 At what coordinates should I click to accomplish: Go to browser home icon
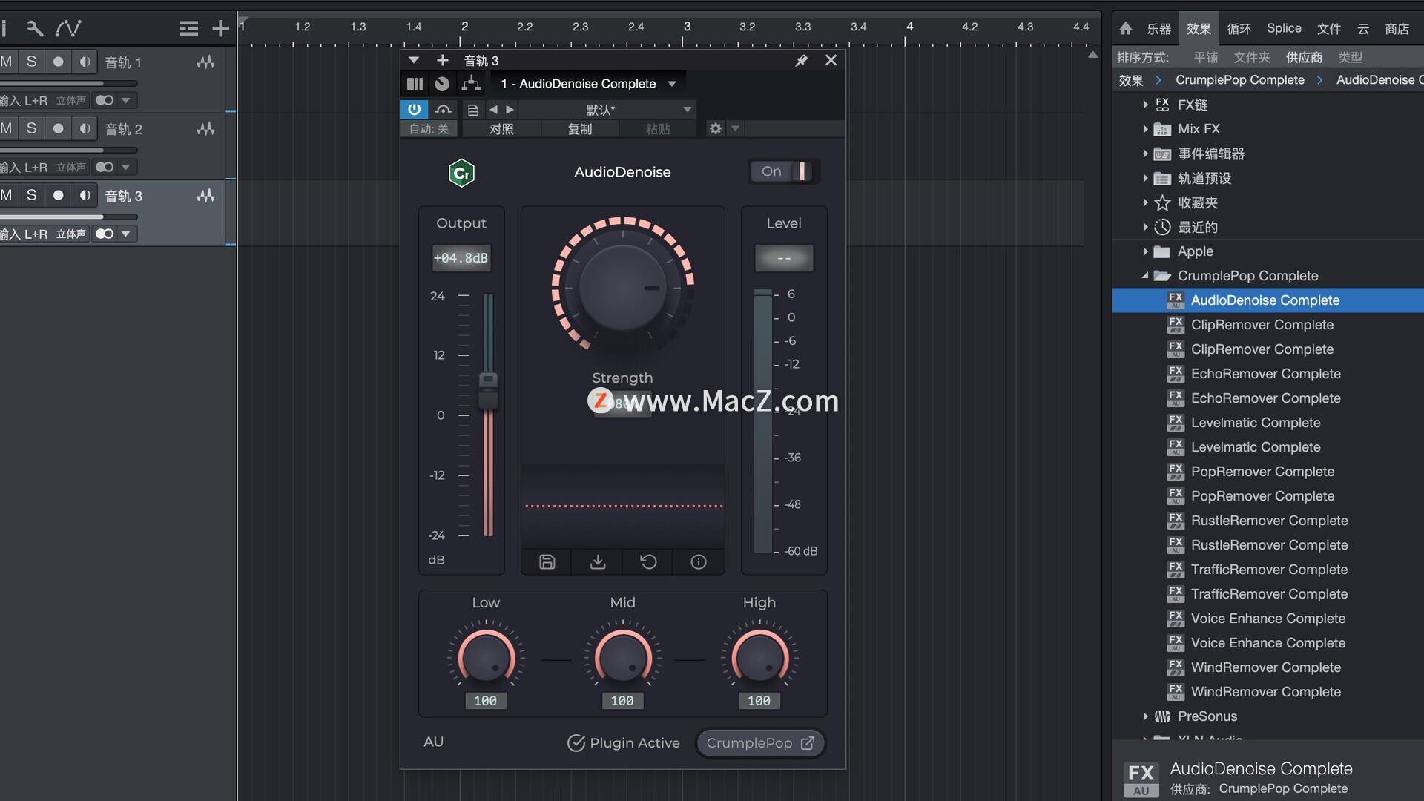pos(1126,28)
